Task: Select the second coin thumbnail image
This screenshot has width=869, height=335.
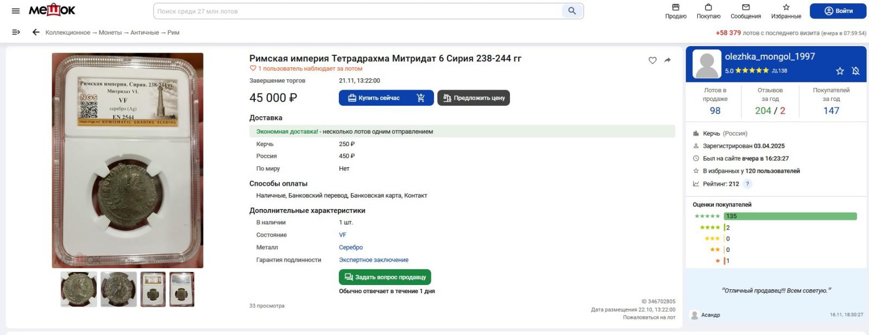Action: pos(118,289)
